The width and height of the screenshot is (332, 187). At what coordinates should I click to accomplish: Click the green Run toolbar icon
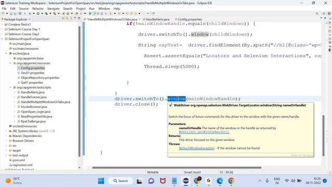[38, 14]
